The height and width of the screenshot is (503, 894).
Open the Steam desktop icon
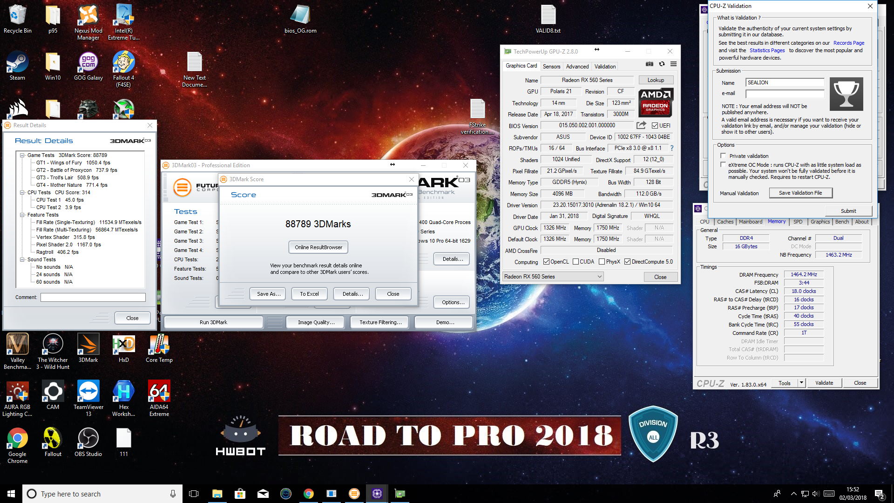pos(17,66)
